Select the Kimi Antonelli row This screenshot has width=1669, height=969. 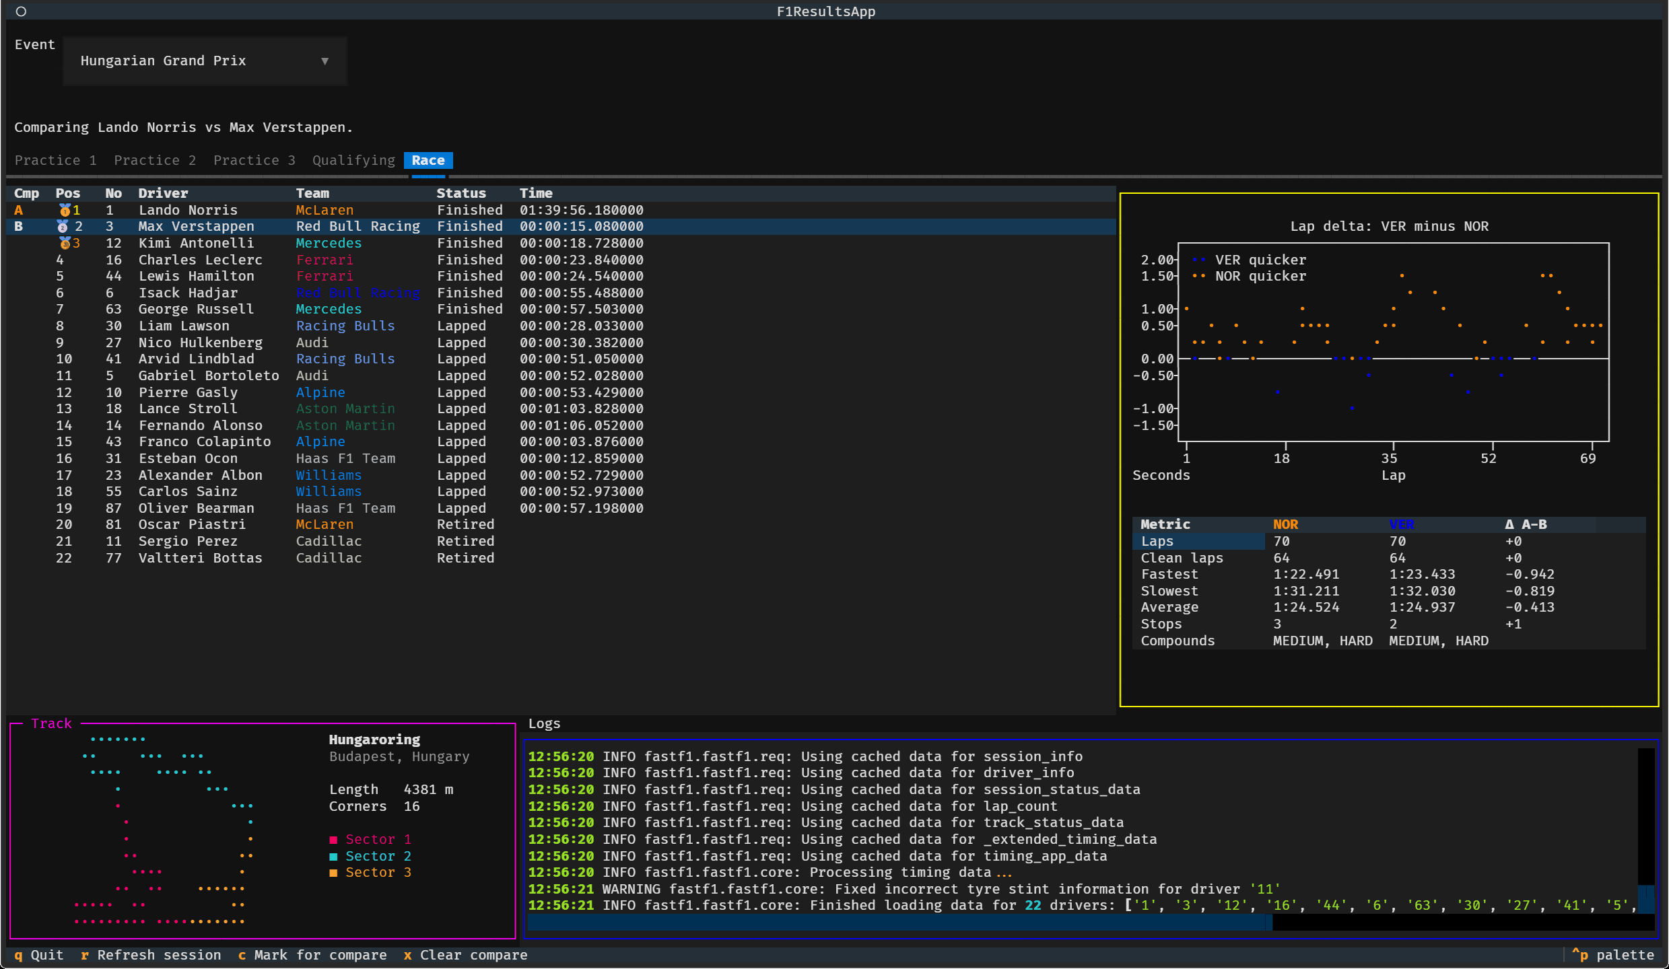pyautogui.click(x=561, y=243)
